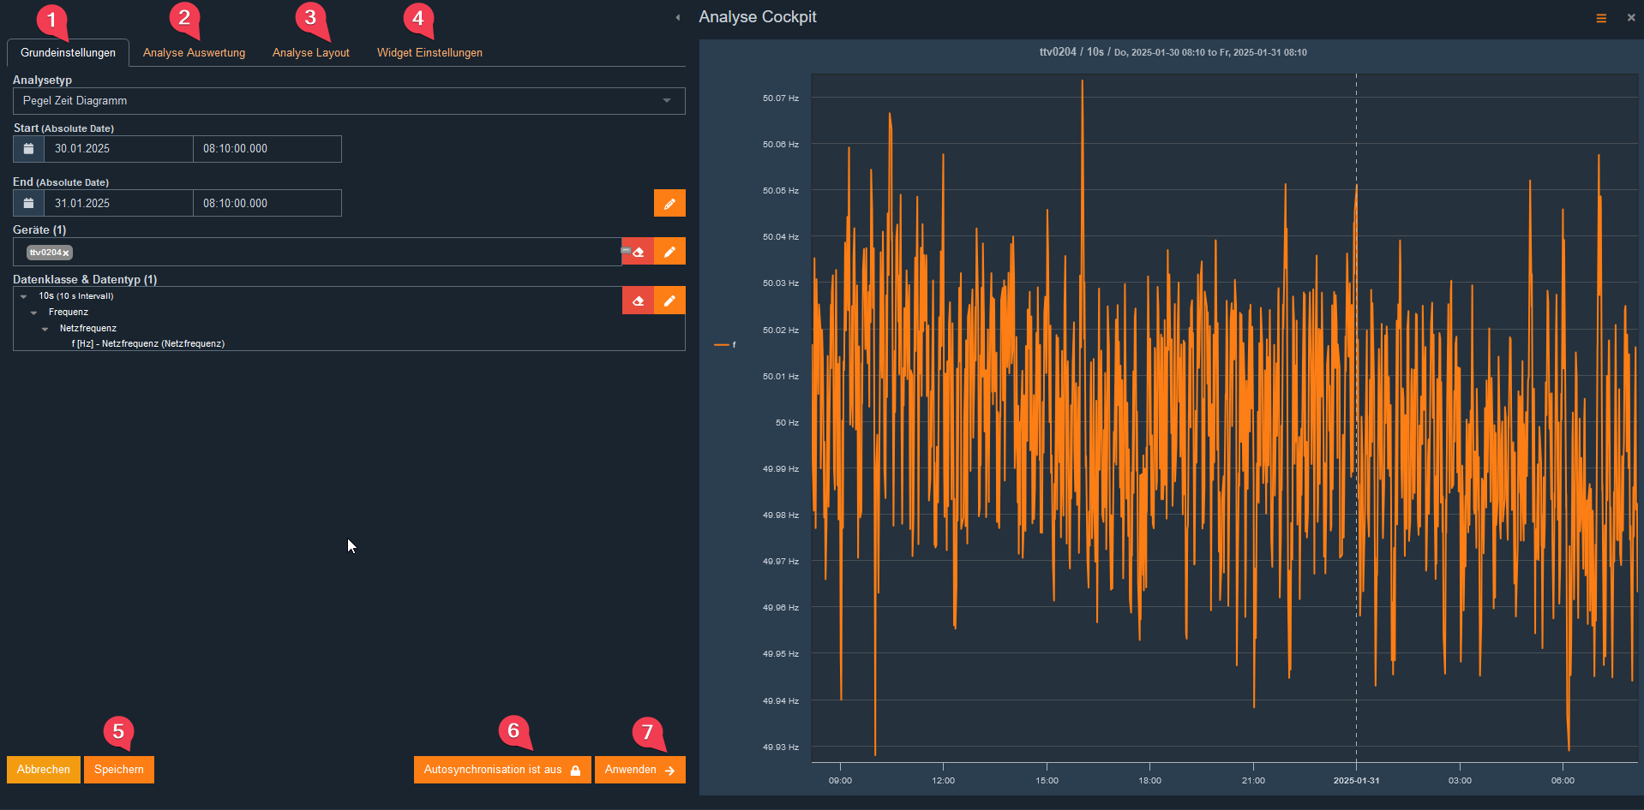This screenshot has height=810, width=1644.
Task: Open the Analysetyp dropdown
Action: (348, 101)
